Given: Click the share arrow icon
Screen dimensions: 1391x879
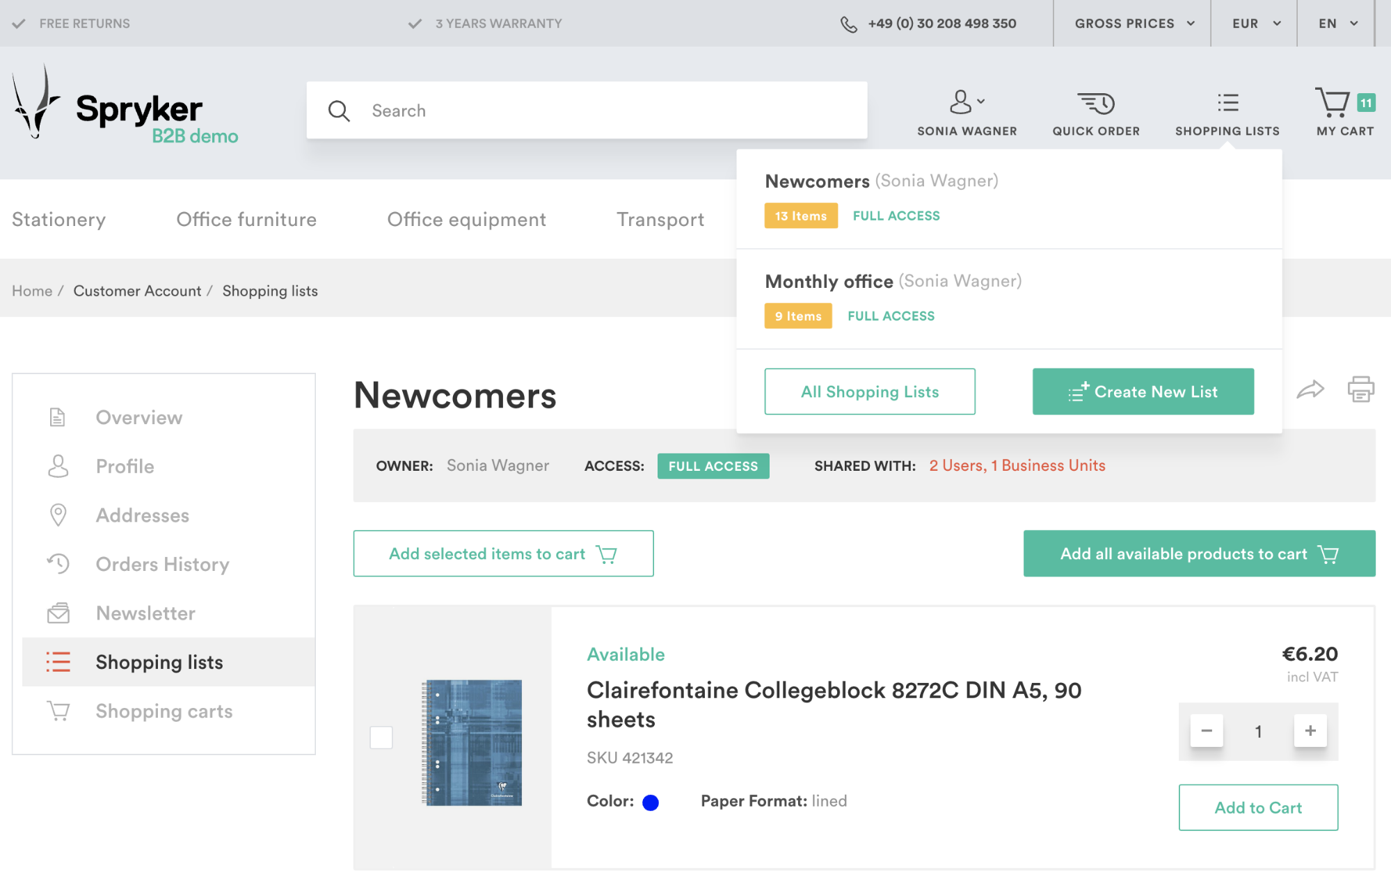Looking at the screenshot, I should (1310, 389).
